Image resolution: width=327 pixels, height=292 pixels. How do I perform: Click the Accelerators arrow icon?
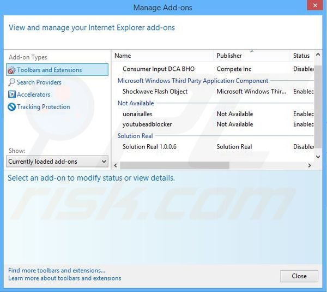(x=11, y=94)
